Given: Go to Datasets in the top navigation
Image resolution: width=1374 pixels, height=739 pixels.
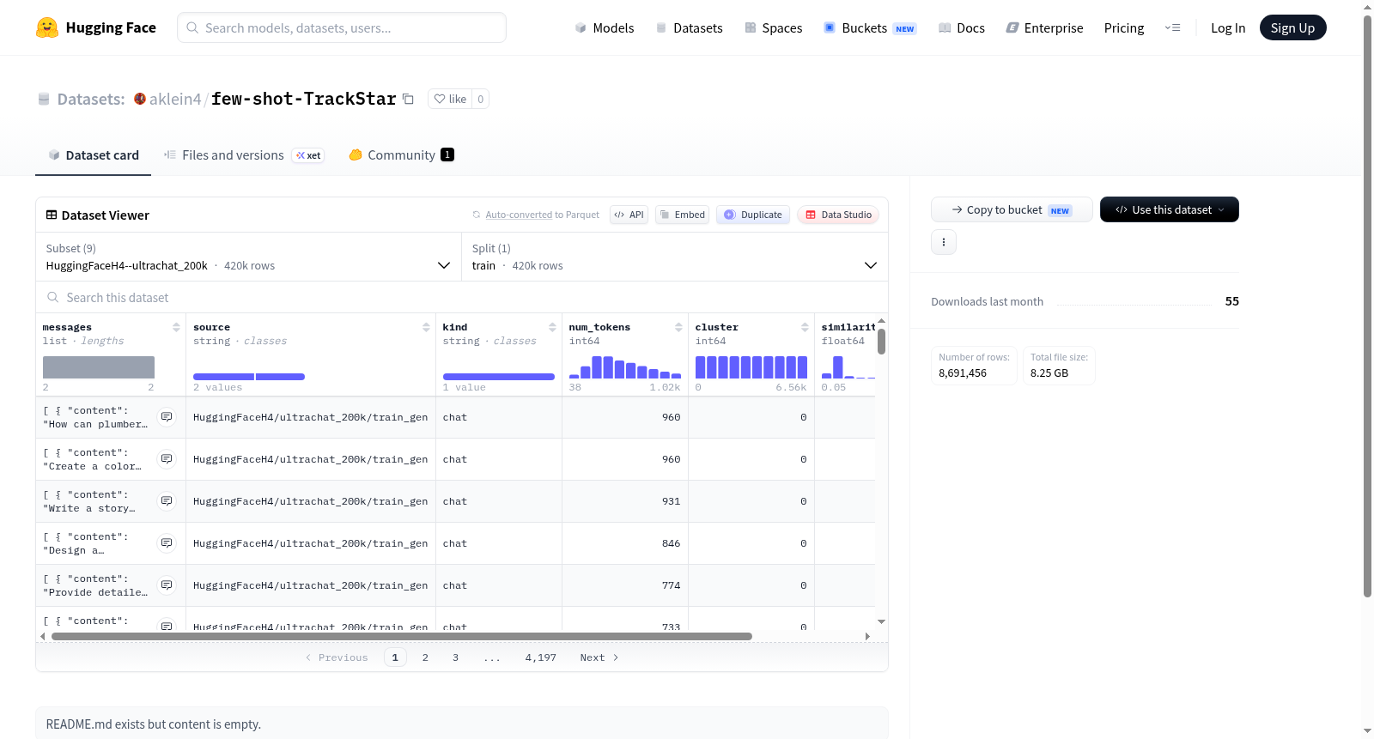Looking at the screenshot, I should (x=689, y=28).
